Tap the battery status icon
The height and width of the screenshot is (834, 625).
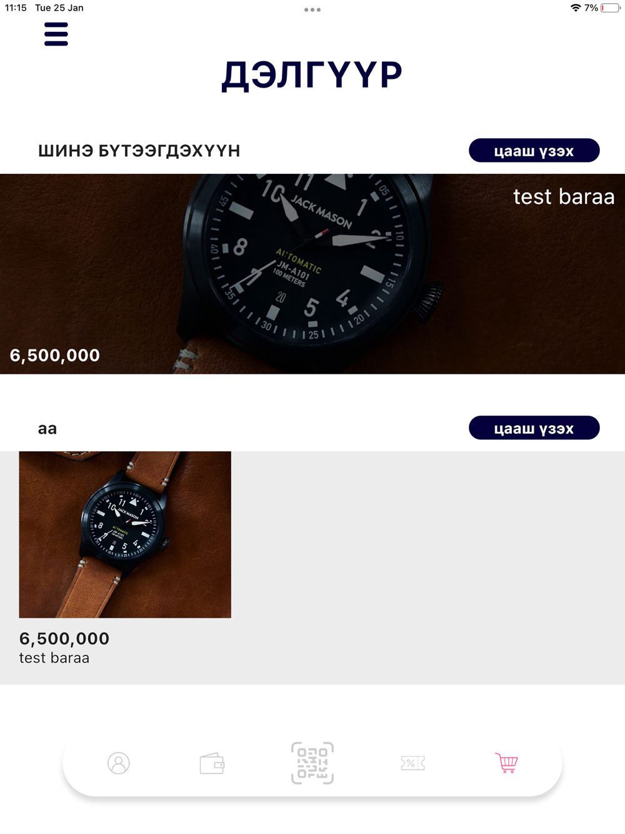tap(611, 8)
